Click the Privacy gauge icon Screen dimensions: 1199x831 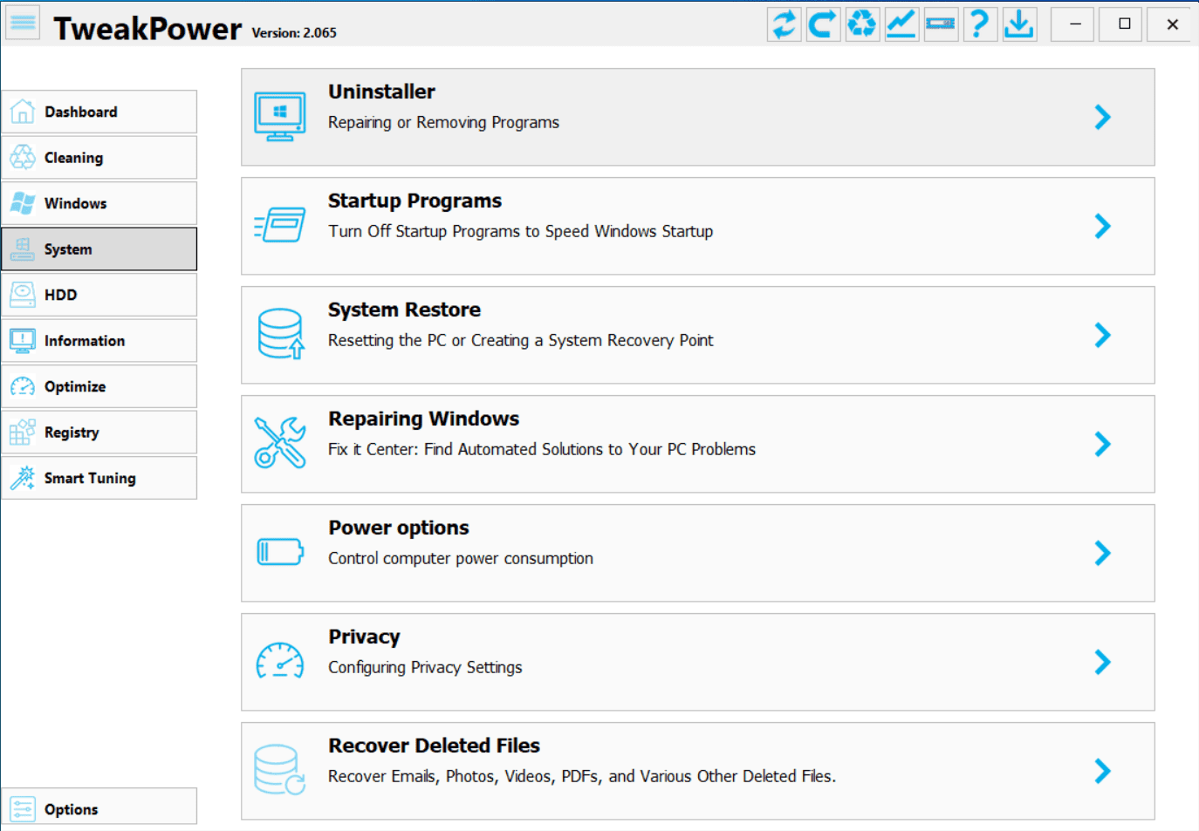[x=280, y=661]
